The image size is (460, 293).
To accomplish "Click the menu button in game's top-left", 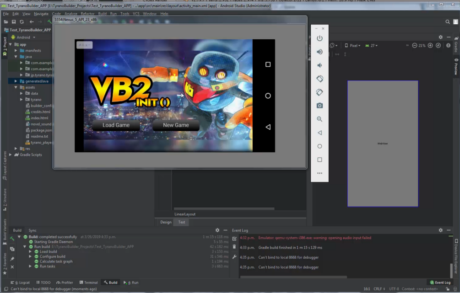I will pos(85,45).
